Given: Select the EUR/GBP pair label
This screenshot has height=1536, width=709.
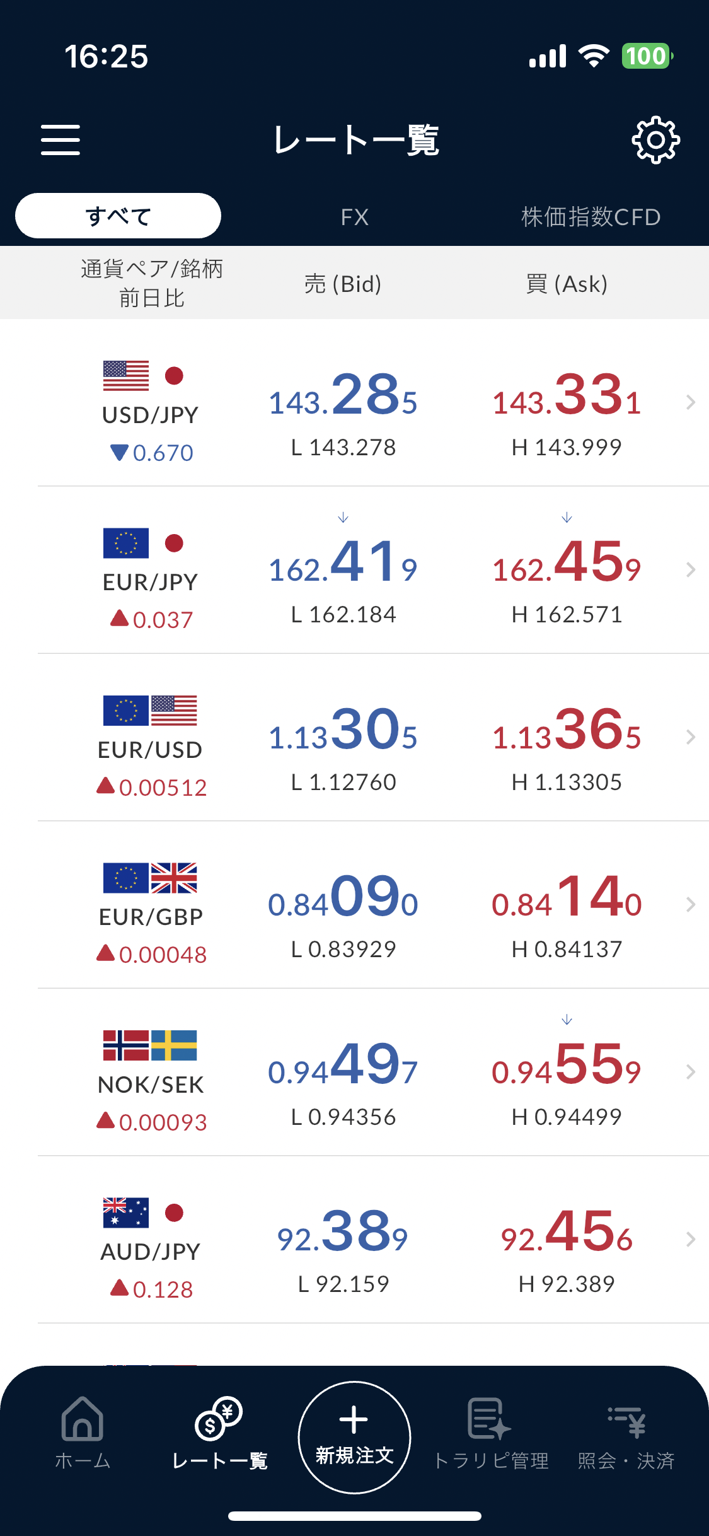Looking at the screenshot, I should point(151,917).
